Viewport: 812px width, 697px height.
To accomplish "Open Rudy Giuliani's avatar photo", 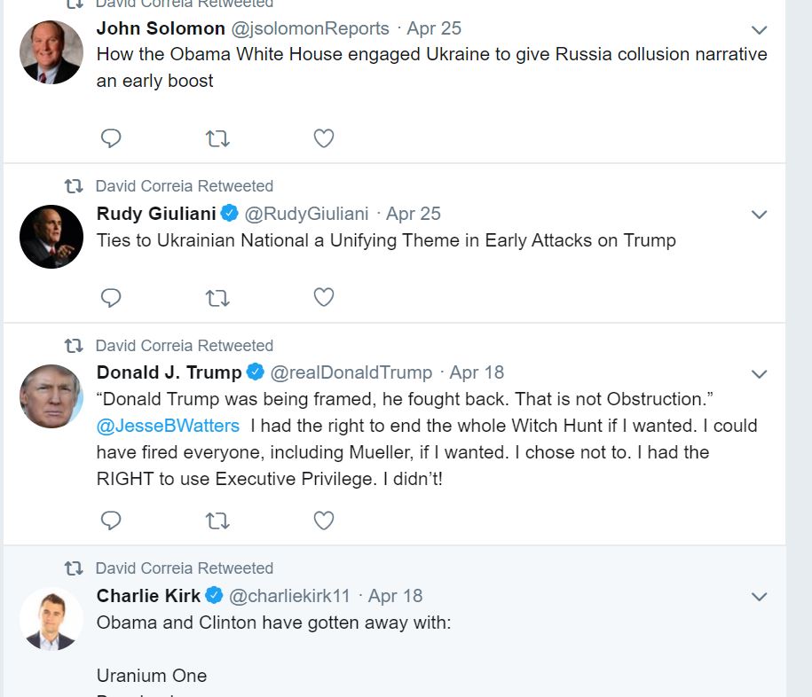I will pyautogui.click(x=51, y=237).
